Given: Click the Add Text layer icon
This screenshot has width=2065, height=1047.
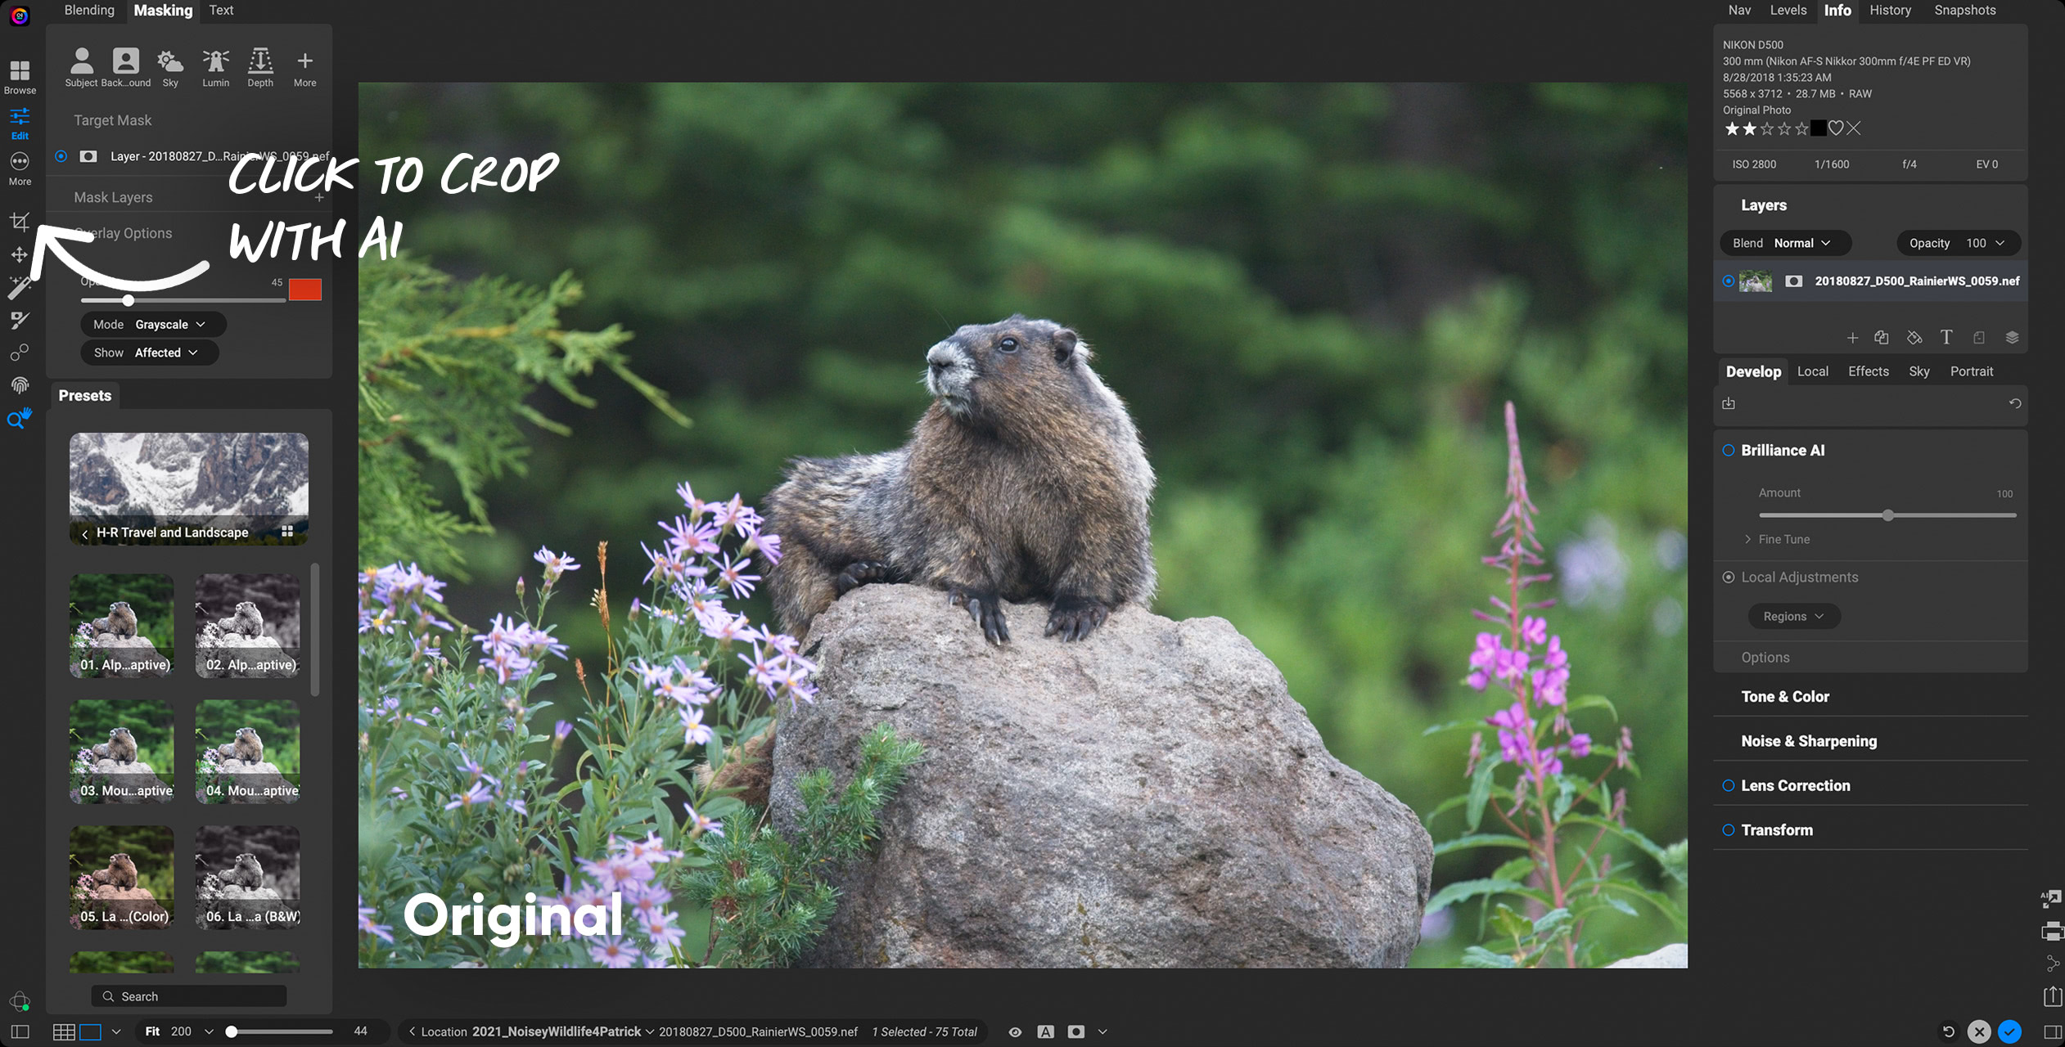Looking at the screenshot, I should point(1946,337).
